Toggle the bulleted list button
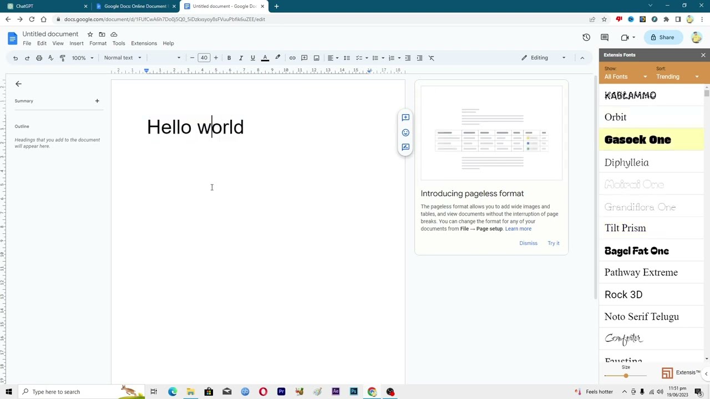 pos(375,58)
